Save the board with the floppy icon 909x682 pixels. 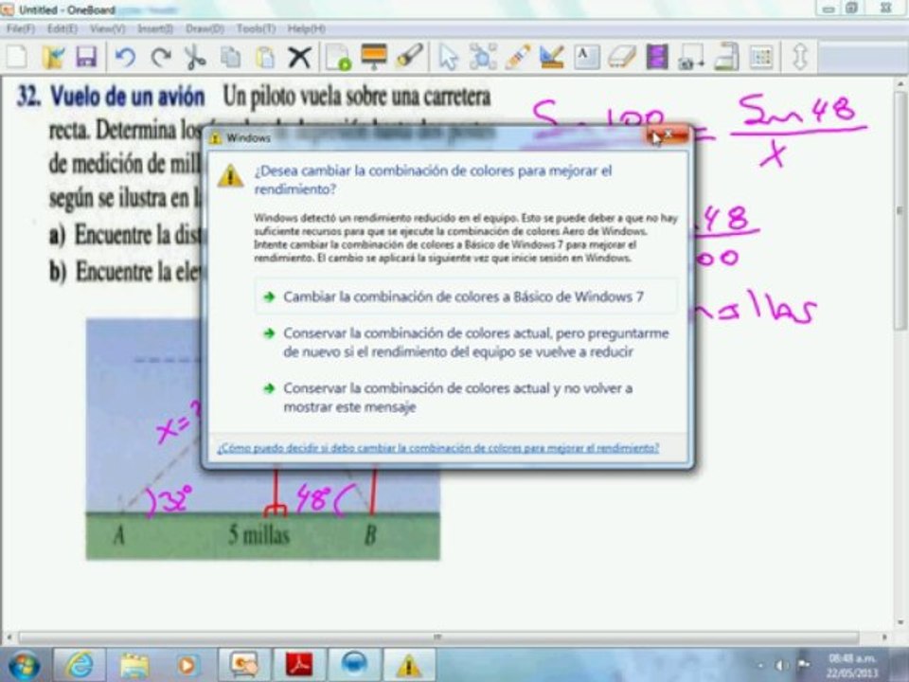coord(86,58)
